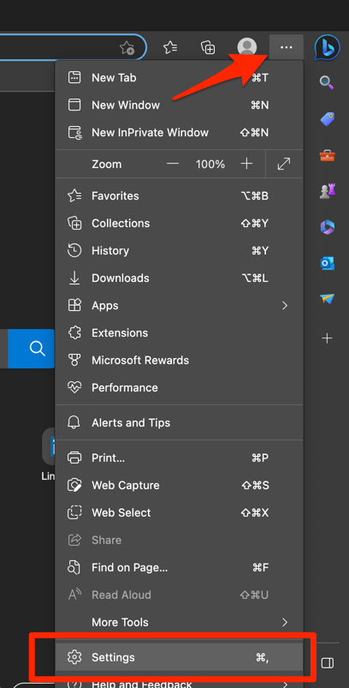
Task: Increase zoom with the plus button
Action: (x=247, y=165)
